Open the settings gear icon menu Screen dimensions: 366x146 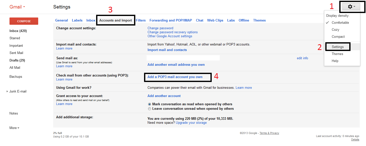pyautogui.click(x=352, y=7)
